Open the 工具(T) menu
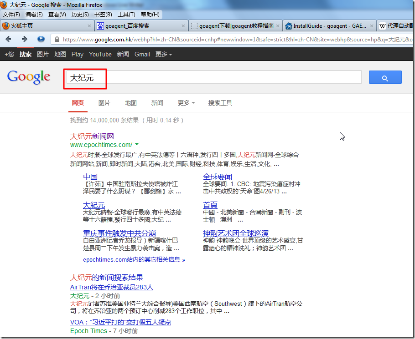The height and width of the screenshot is (339, 415). point(126,15)
